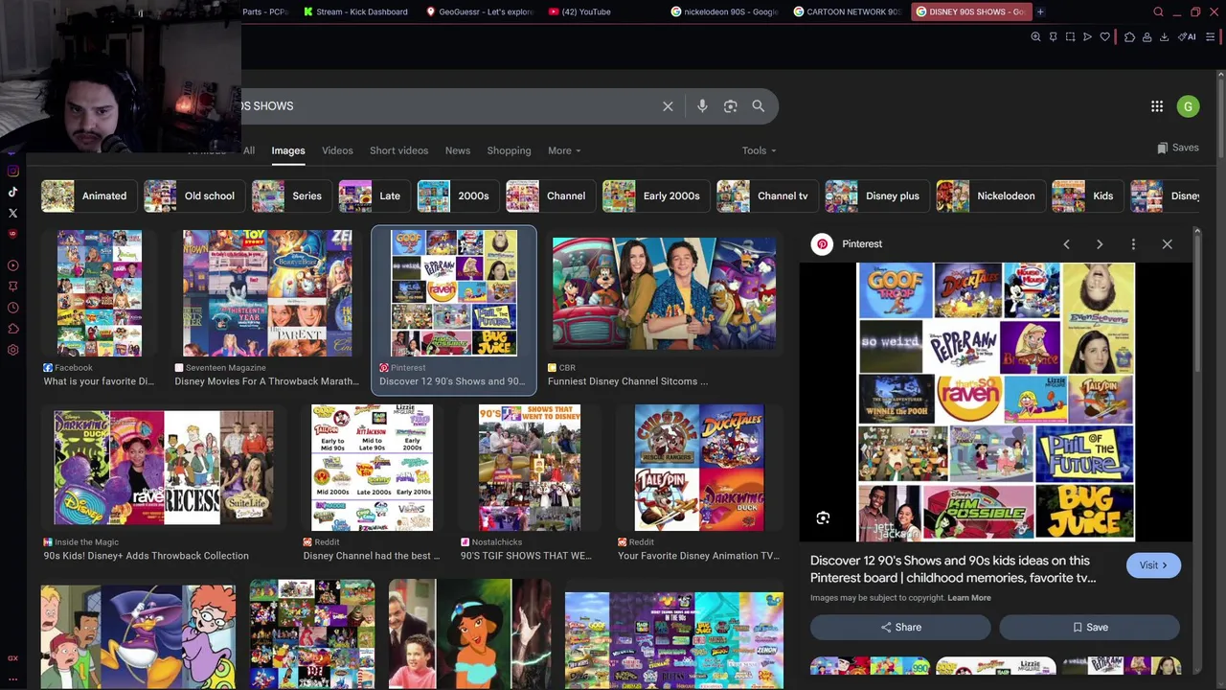Open extensions cube icon in the sidebar
Screen dimensions: 1226x690
(x=12, y=329)
